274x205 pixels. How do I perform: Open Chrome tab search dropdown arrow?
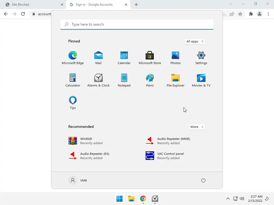click(231, 4)
